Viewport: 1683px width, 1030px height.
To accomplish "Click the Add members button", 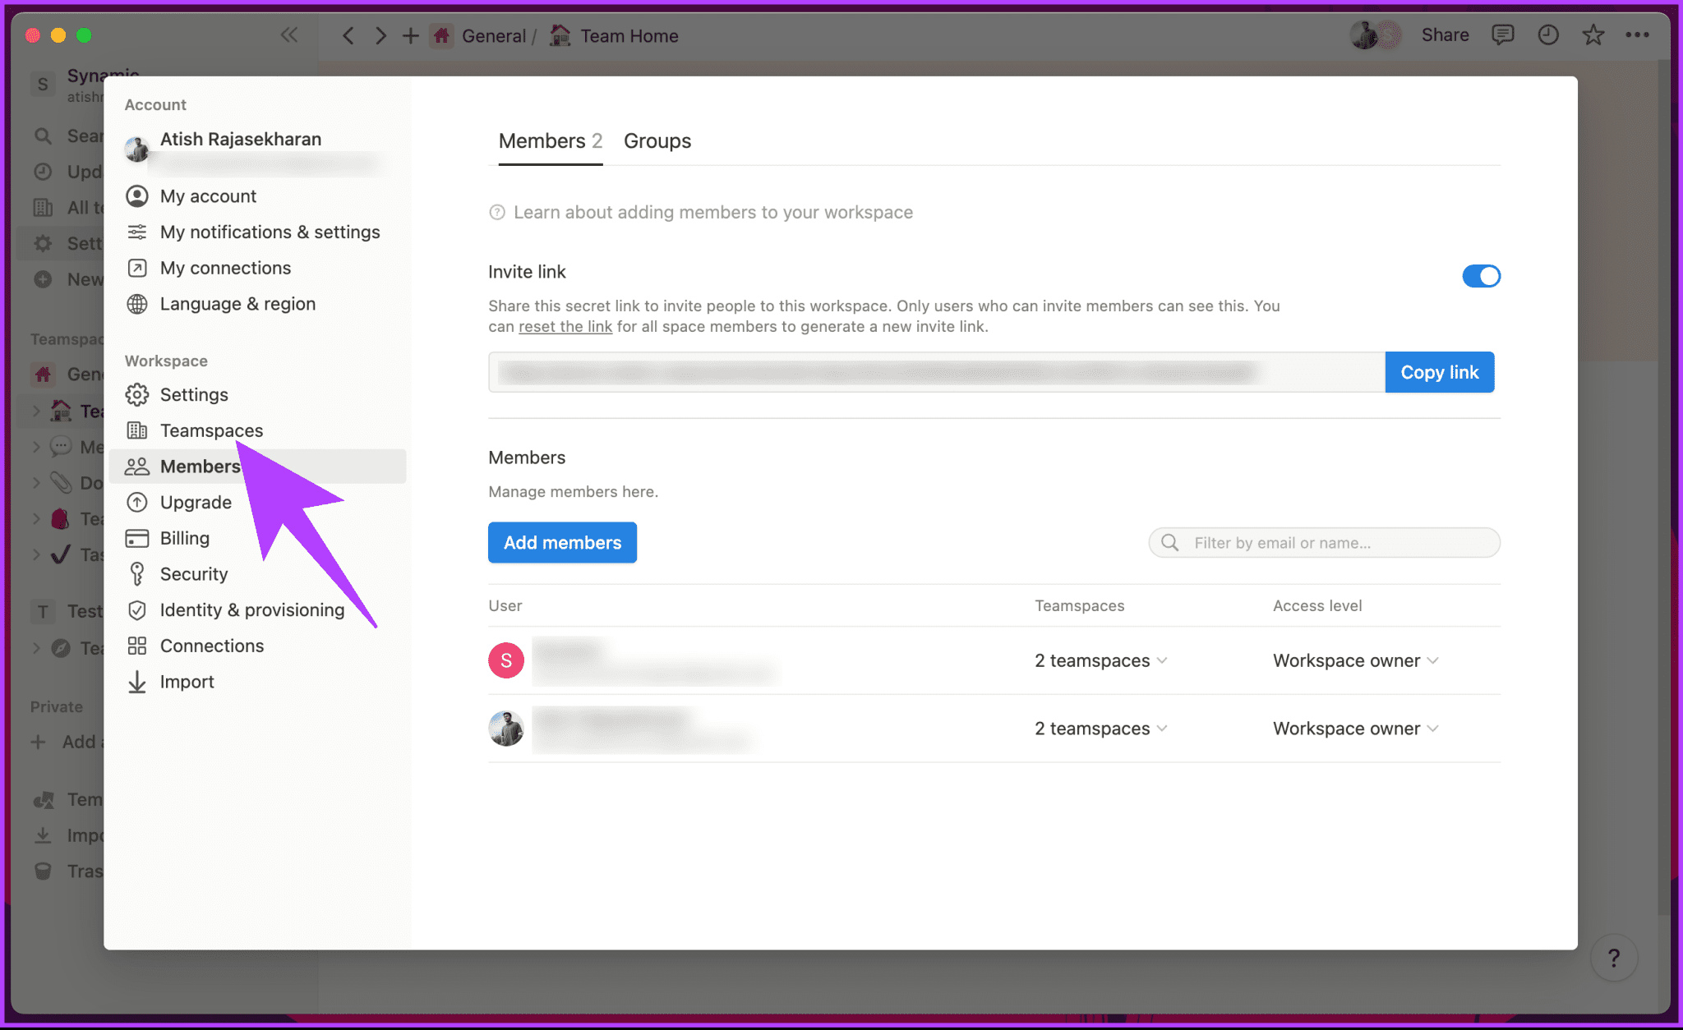I will pyautogui.click(x=563, y=540).
